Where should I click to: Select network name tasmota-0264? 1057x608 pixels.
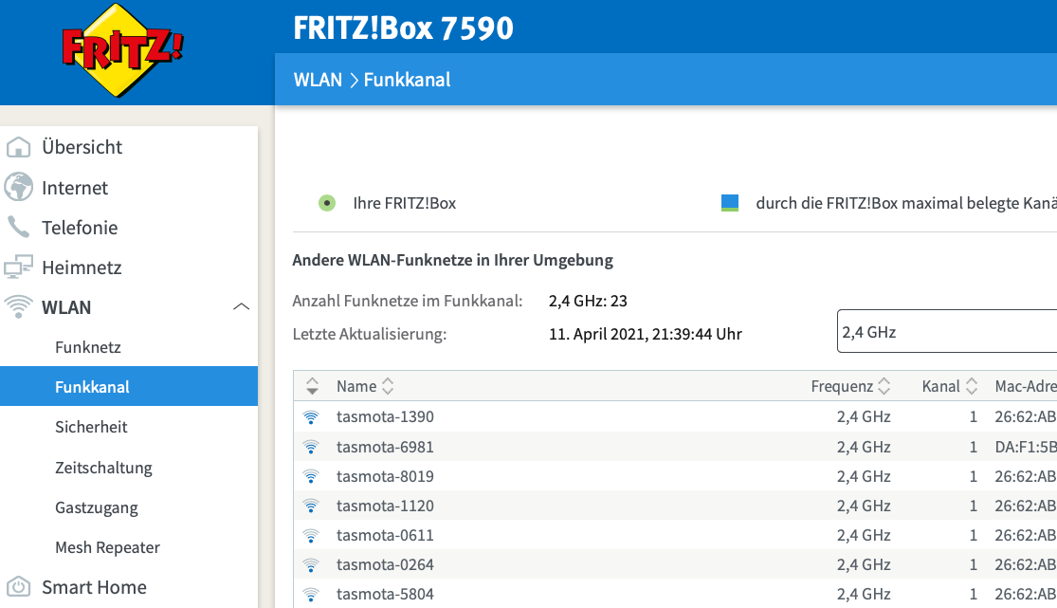tap(385, 564)
